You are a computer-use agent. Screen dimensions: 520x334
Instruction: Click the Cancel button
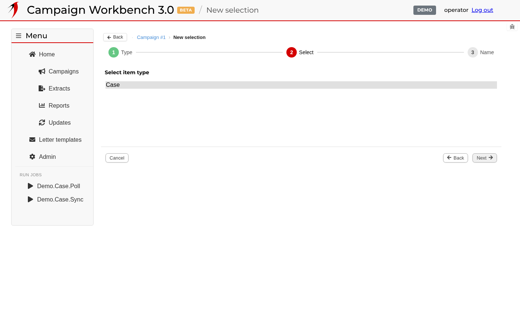(117, 158)
